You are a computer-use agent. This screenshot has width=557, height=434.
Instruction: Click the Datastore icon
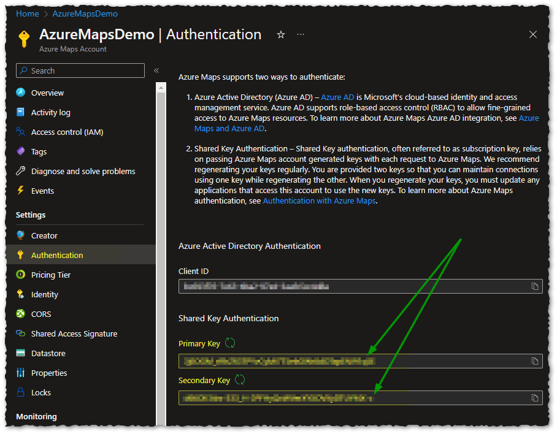tap(21, 353)
